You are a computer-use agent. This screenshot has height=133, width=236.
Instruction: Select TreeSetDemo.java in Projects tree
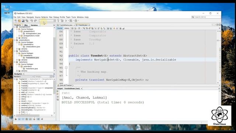click(32, 58)
